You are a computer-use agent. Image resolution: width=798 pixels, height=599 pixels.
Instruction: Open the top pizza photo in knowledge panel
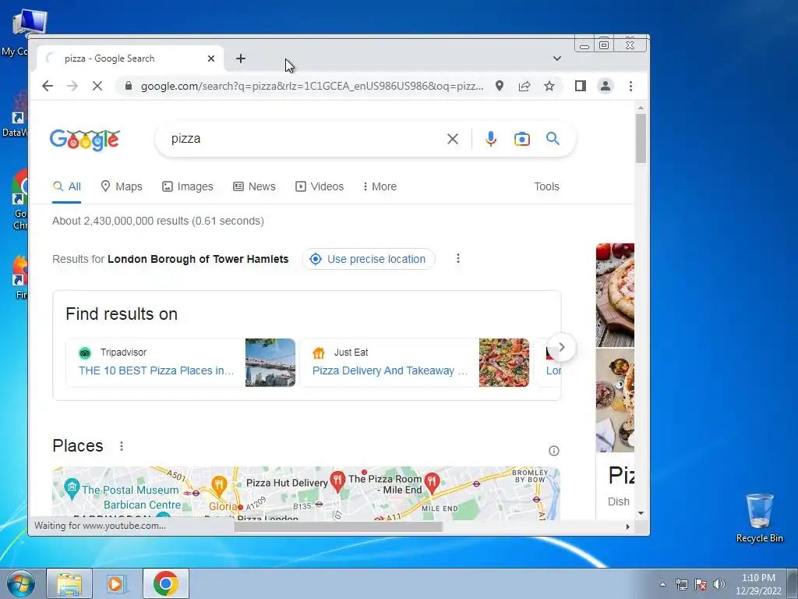pos(615,295)
